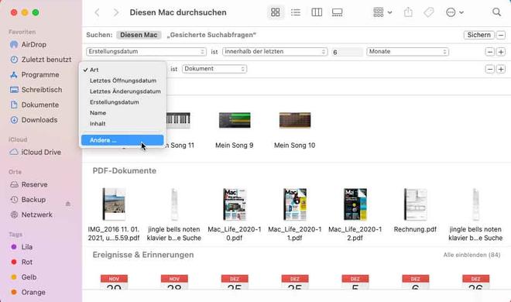Go forward with the right chevron
This screenshot has width=511, height=302.
click(116, 12)
